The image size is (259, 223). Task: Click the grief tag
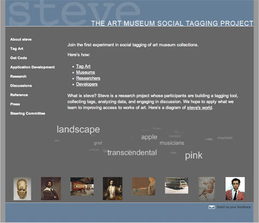[98, 143]
